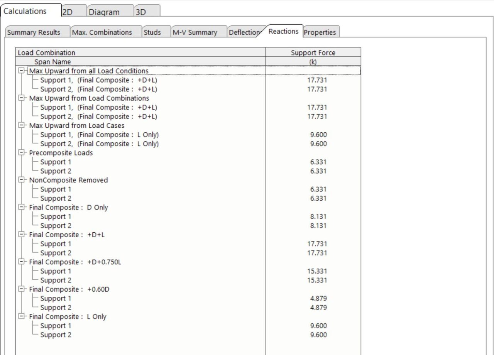Screen dimensions: 494x355
Task: Collapse Final Composite D Only group
Action: [x=22, y=208]
